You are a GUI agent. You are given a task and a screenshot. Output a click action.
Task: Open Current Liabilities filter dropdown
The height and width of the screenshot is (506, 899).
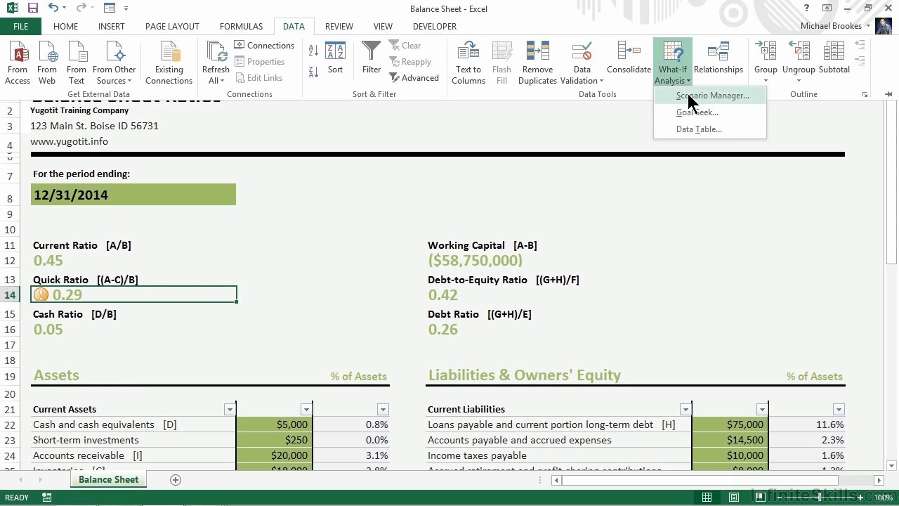point(685,409)
